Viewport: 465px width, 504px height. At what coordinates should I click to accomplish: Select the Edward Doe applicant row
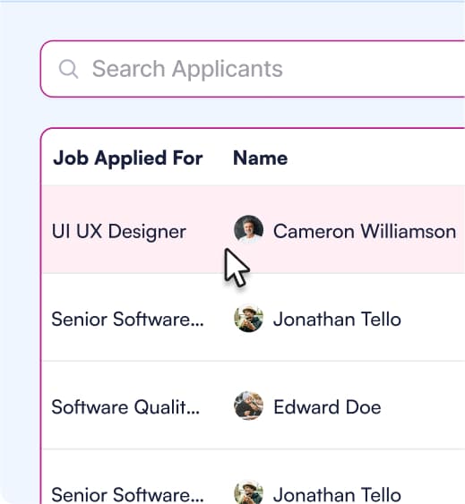[x=254, y=406]
